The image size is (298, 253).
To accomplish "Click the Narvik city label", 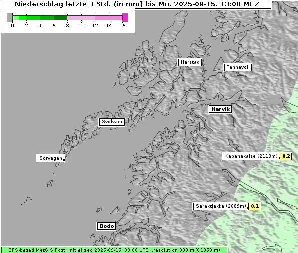I will (220, 109).
